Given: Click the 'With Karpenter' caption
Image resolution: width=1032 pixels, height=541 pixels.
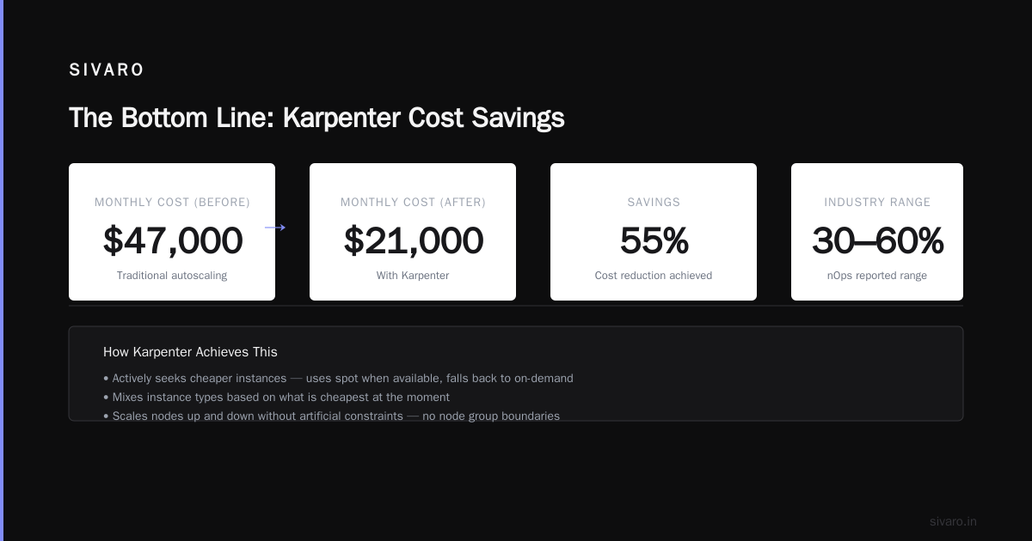Looking at the screenshot, I should click(413, 276).
